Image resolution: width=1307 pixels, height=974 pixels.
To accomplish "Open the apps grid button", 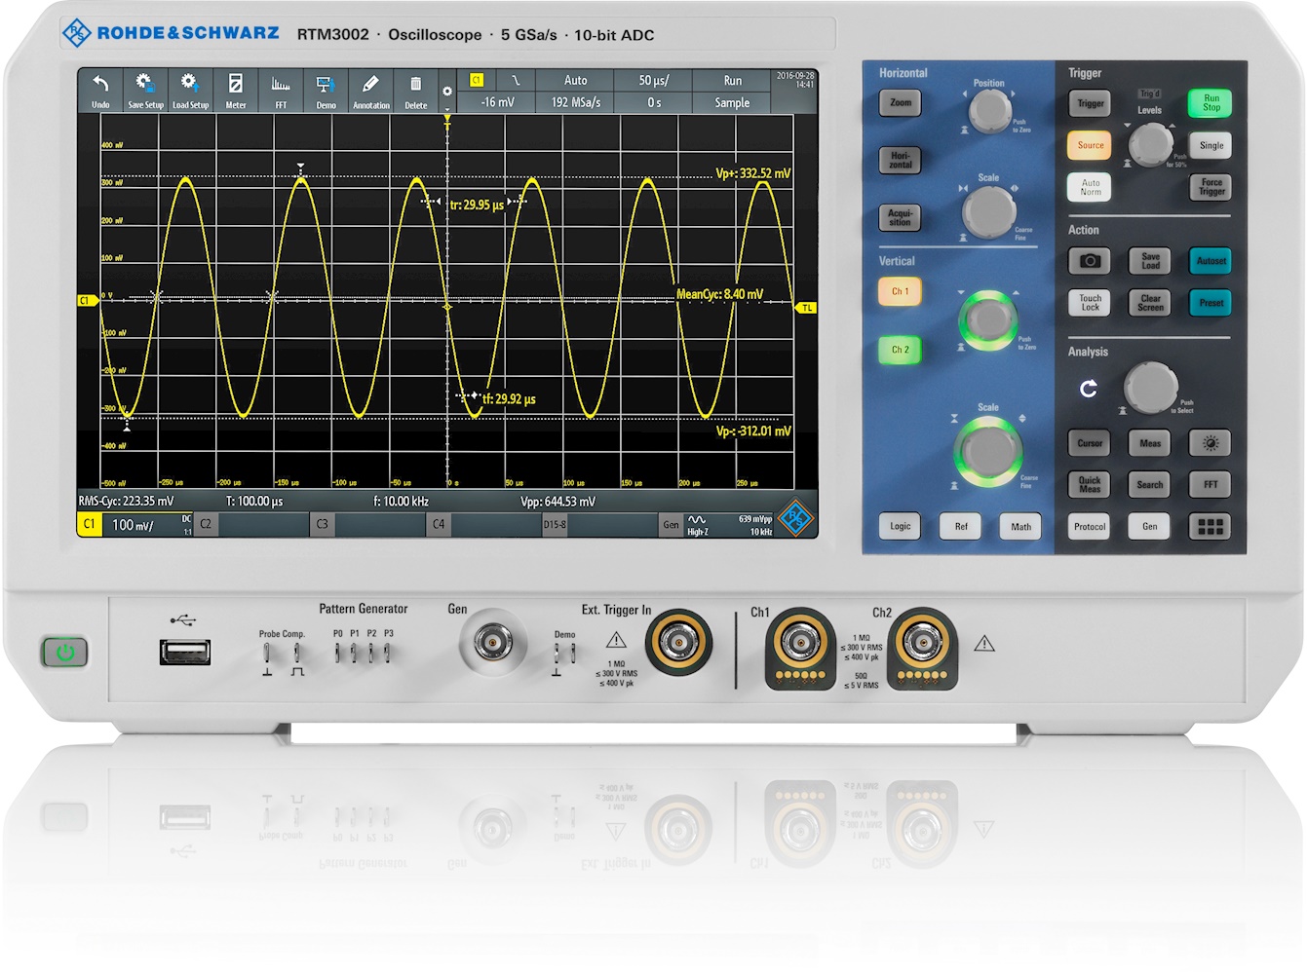I will point(1210,527).
